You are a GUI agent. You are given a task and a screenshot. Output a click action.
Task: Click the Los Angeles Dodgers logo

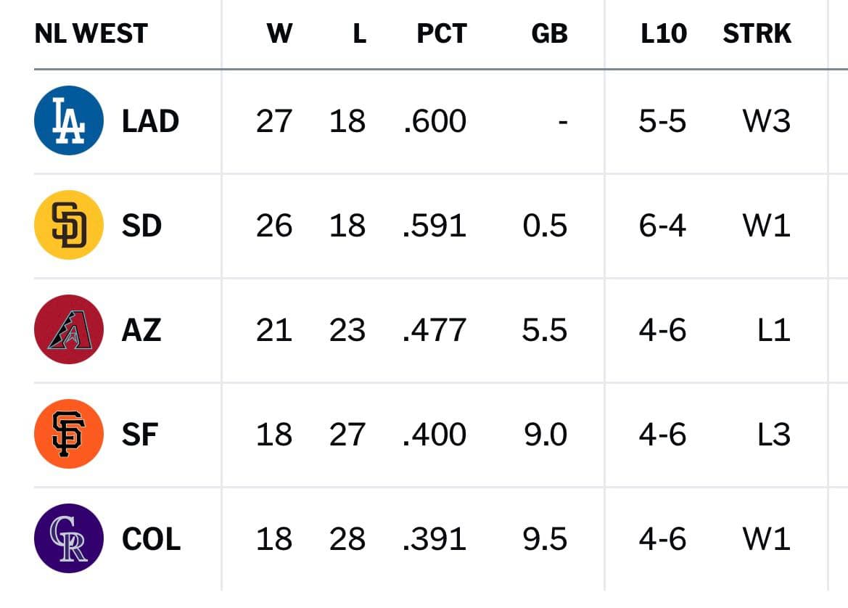[x=69, y=120]
